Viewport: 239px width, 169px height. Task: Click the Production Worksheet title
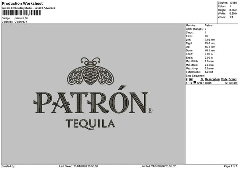pos(22,3)
